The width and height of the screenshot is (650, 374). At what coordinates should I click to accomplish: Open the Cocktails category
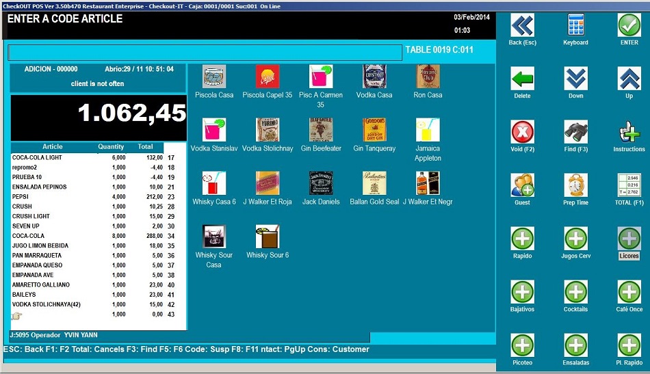pyautogui.click(x=575, y=292)
